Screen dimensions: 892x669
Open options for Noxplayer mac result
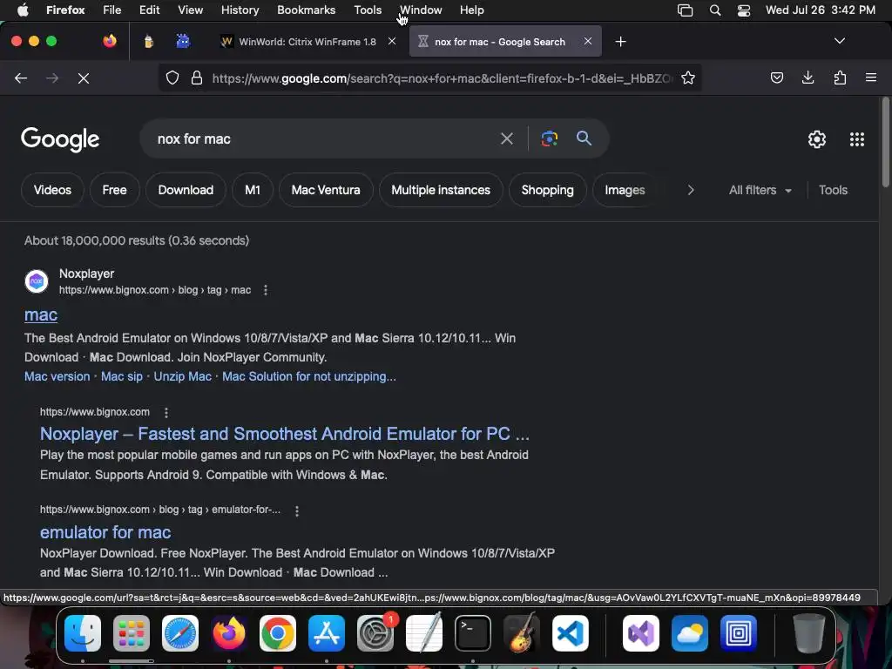(266, 290)
